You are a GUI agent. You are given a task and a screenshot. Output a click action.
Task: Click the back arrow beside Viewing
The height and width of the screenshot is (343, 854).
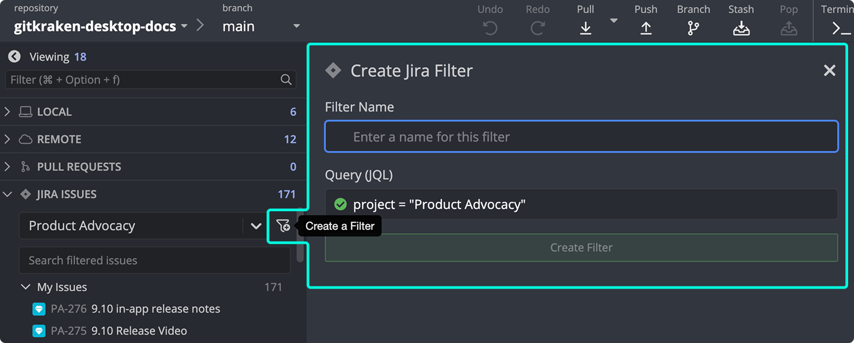click(x=14, y=57)
